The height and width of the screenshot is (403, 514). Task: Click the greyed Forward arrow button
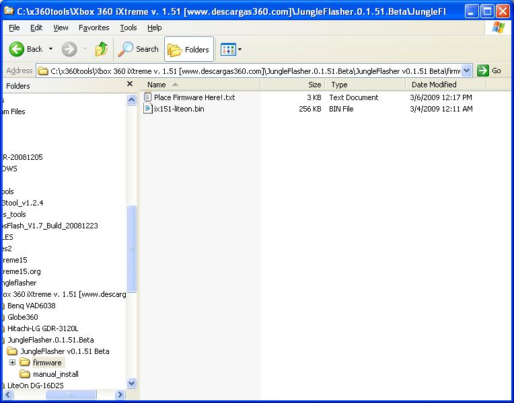click(69, 49)
